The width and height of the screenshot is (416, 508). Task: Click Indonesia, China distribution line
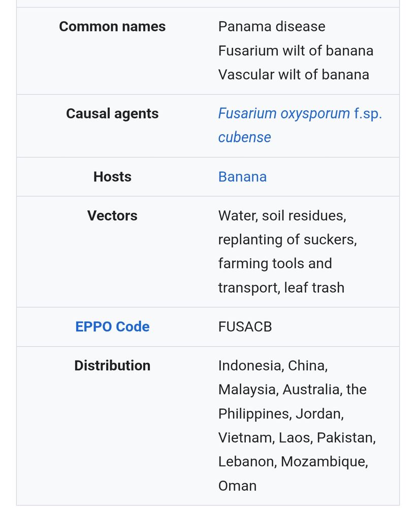[273, 366]
